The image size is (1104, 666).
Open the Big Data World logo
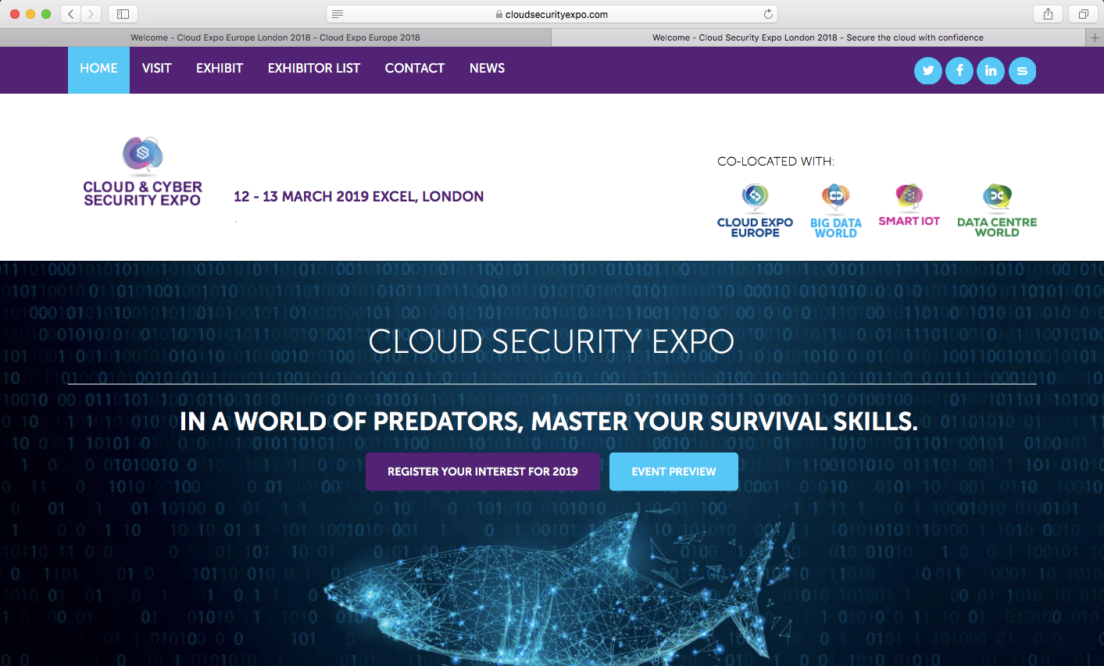835,211
